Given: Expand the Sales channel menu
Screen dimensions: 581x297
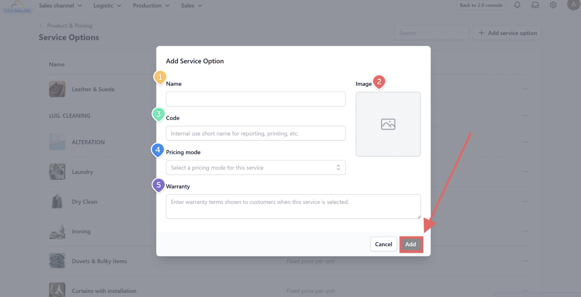Looking at the screenshot, I should 60,5.
